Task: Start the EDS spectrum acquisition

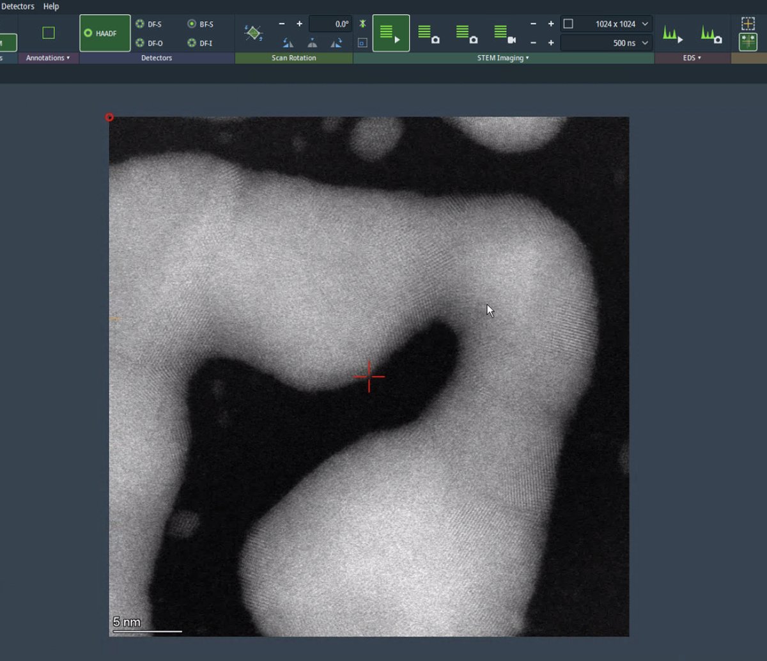Action: (x=672, y=33)
